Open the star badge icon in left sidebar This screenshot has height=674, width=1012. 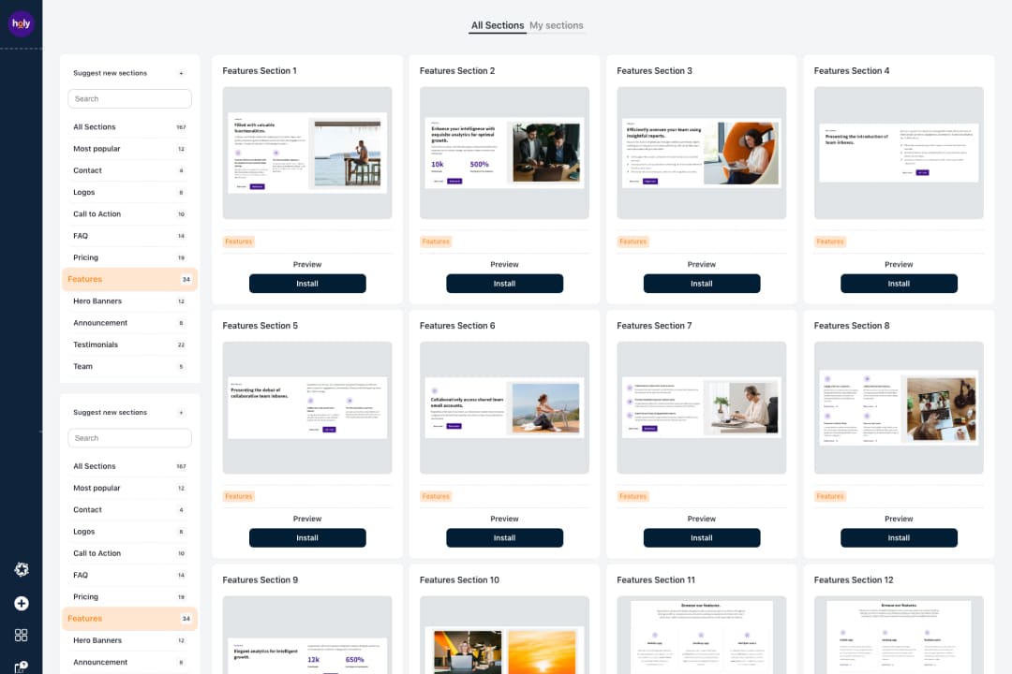pos(22,569)
